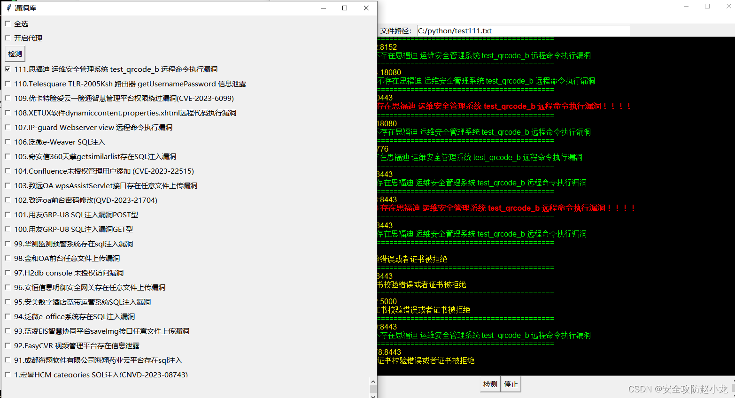This screenshot has height=398, width=735.
Task: Check 110.Telesquare TLR-2005Ksh 信息泄露 checkbox
Action: (x=8, y=84)
